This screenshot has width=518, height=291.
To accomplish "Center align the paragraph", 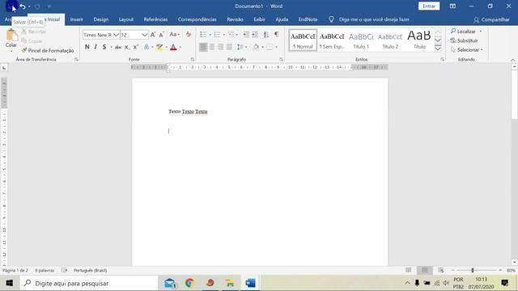I will (212, 47).
